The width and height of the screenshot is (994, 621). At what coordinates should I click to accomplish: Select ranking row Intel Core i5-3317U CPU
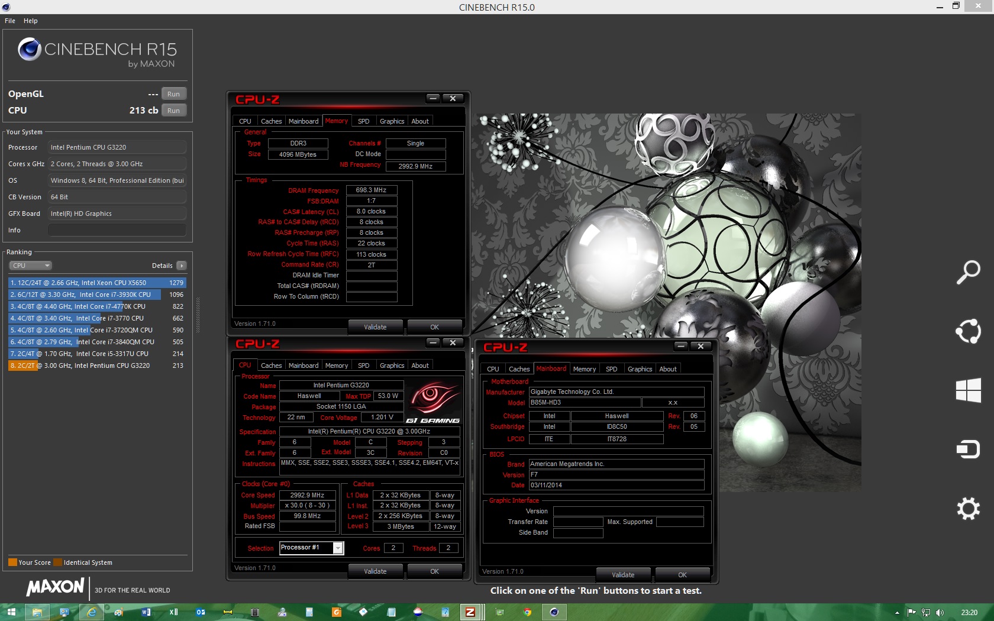tap(97, 354)
